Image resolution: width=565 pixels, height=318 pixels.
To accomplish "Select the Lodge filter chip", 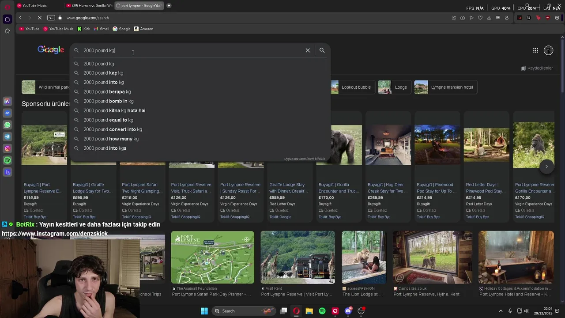I will point(394,87).
